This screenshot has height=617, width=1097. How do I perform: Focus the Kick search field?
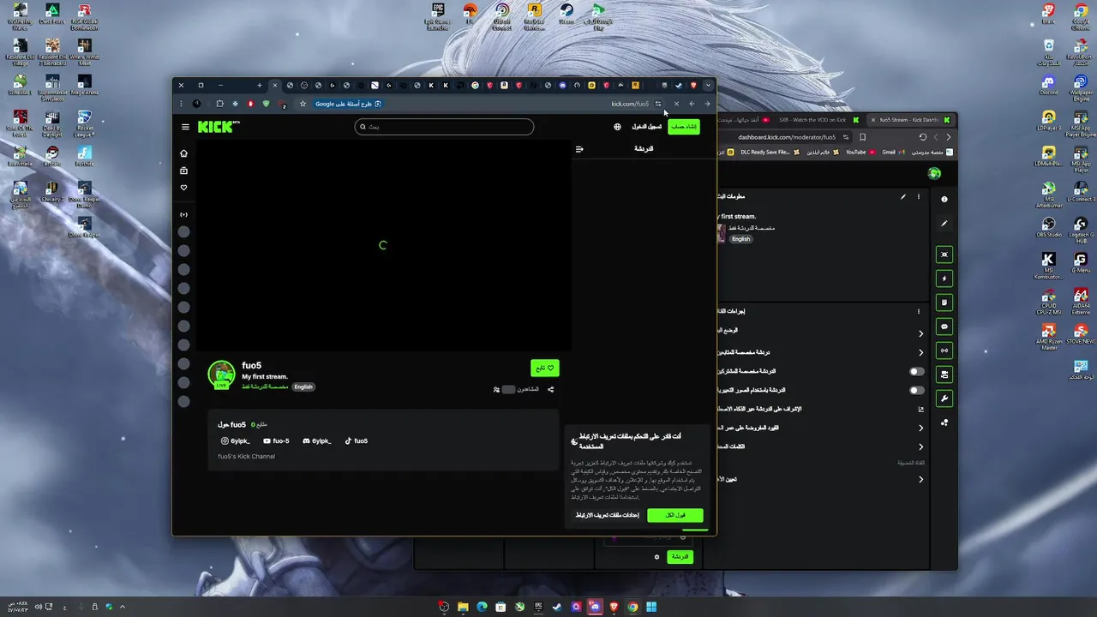[444, 127]
